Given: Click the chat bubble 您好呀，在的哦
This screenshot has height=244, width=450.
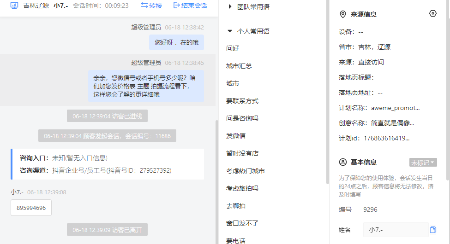Looking at the screenshot, I should [x=176, y=42].
